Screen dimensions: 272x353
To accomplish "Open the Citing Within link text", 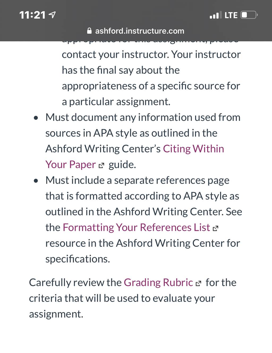I will click(x=193, y=149).
